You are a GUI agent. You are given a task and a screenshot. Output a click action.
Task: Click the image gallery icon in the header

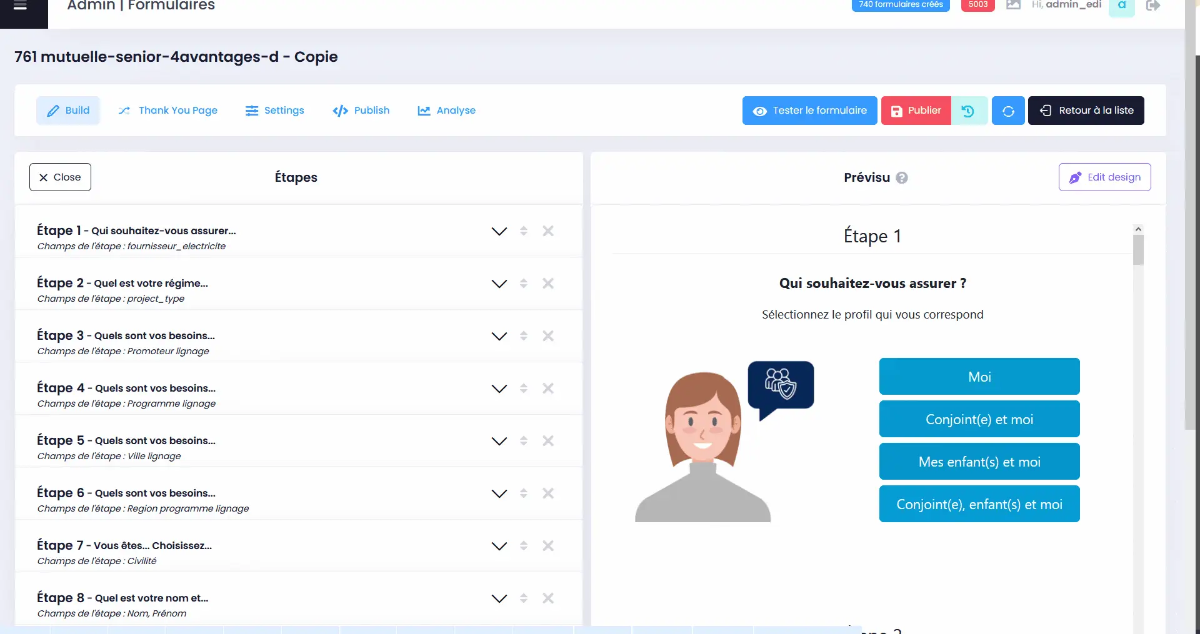pyautogui.click(x=1014, y=5)
